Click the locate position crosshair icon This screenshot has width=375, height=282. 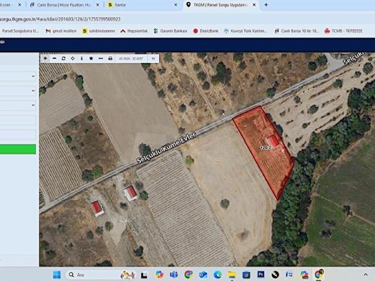pos(72,59)
